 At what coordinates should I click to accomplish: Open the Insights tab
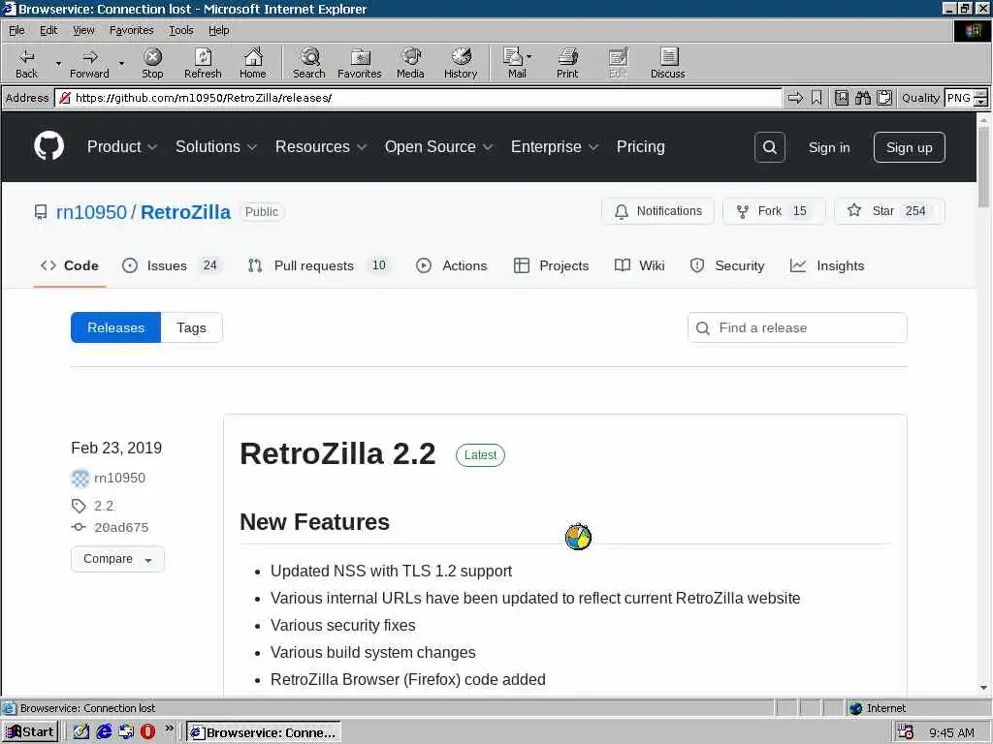pos(827,265)
